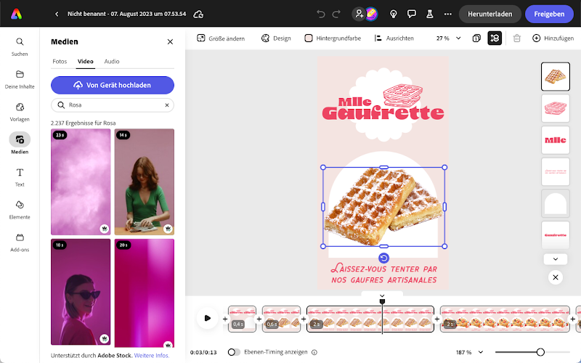Switch to the Audio tab
The image size is (581, 363).
click(x=112, y=62)
